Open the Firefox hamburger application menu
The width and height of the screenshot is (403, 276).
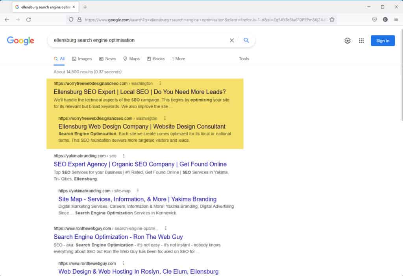coord(396,20)
